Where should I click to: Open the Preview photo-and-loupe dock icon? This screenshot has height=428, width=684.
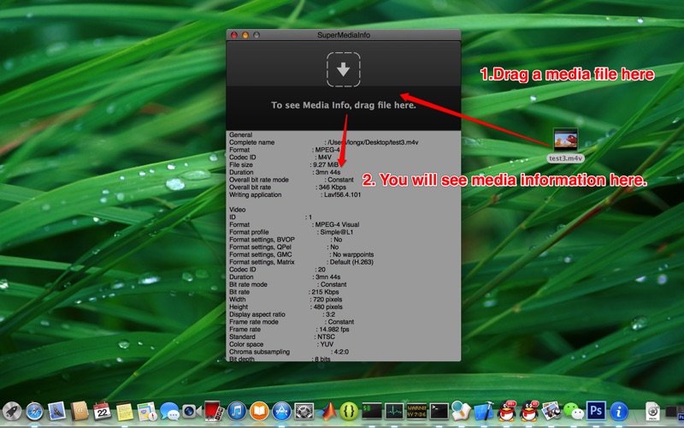[x=551, y=412]
